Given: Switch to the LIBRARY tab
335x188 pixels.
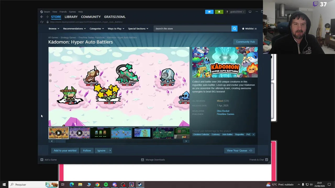Looking at the screenshot, I should (71, 17).
